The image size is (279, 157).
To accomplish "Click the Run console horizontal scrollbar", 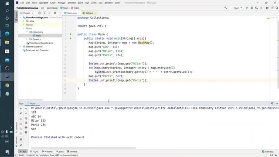I will click(x=83, y=148).
